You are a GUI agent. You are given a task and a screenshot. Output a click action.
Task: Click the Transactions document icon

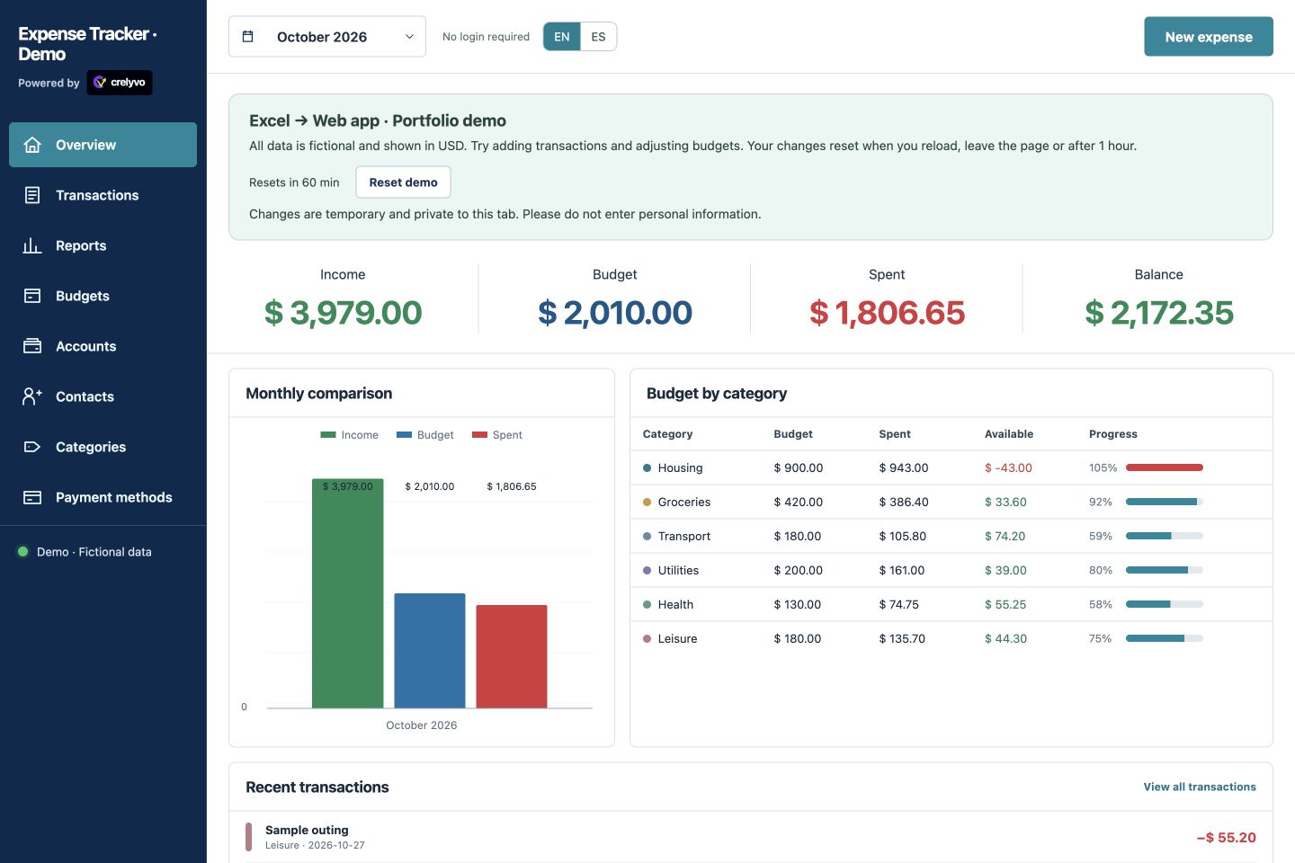32,195
